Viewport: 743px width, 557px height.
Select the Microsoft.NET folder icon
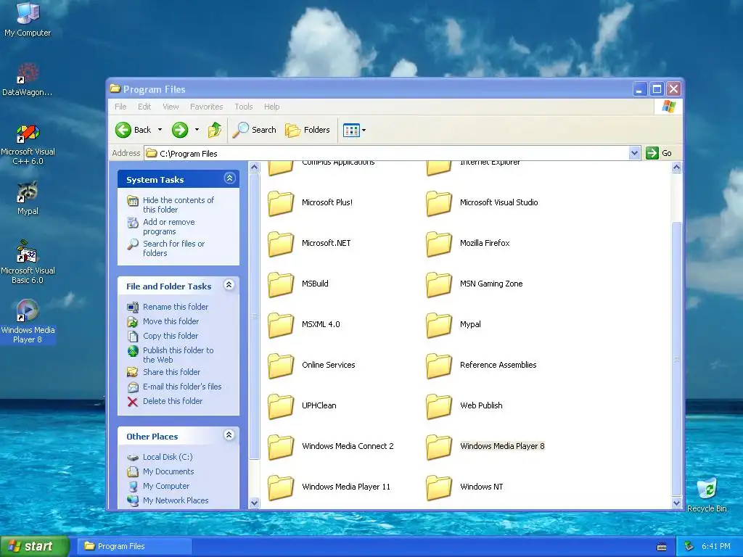pos(281,244)
